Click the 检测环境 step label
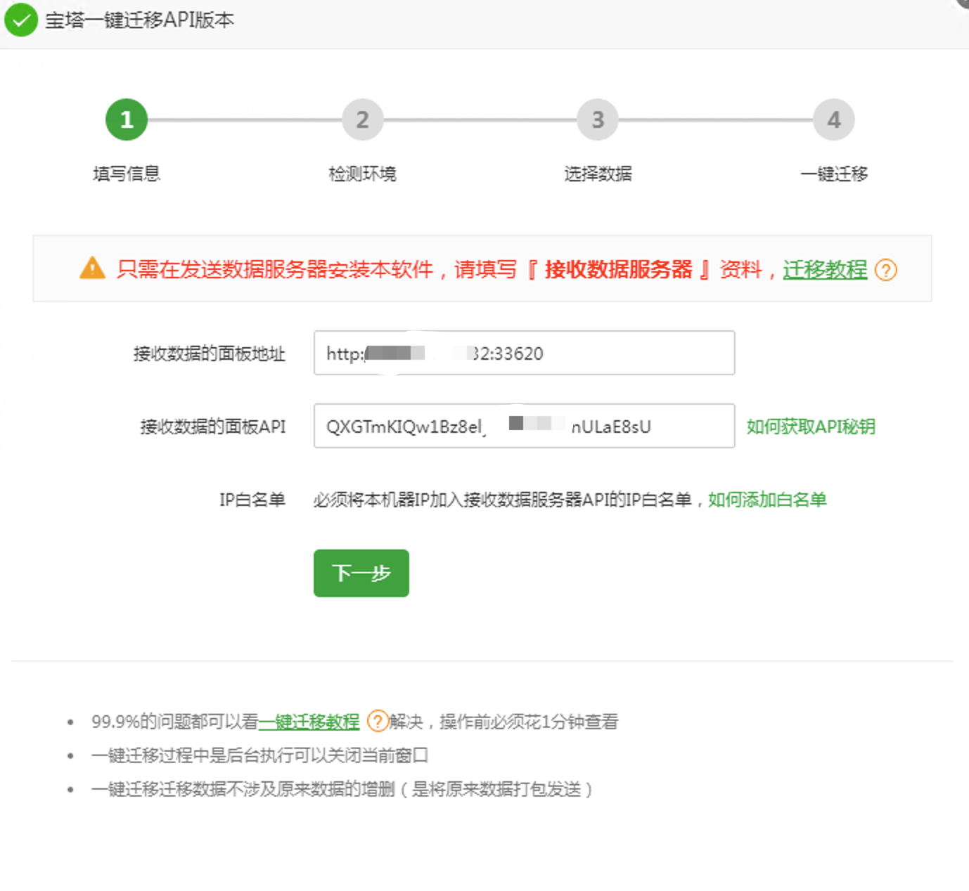This screenshot has height=891, width=969. [x=362, y=174]
